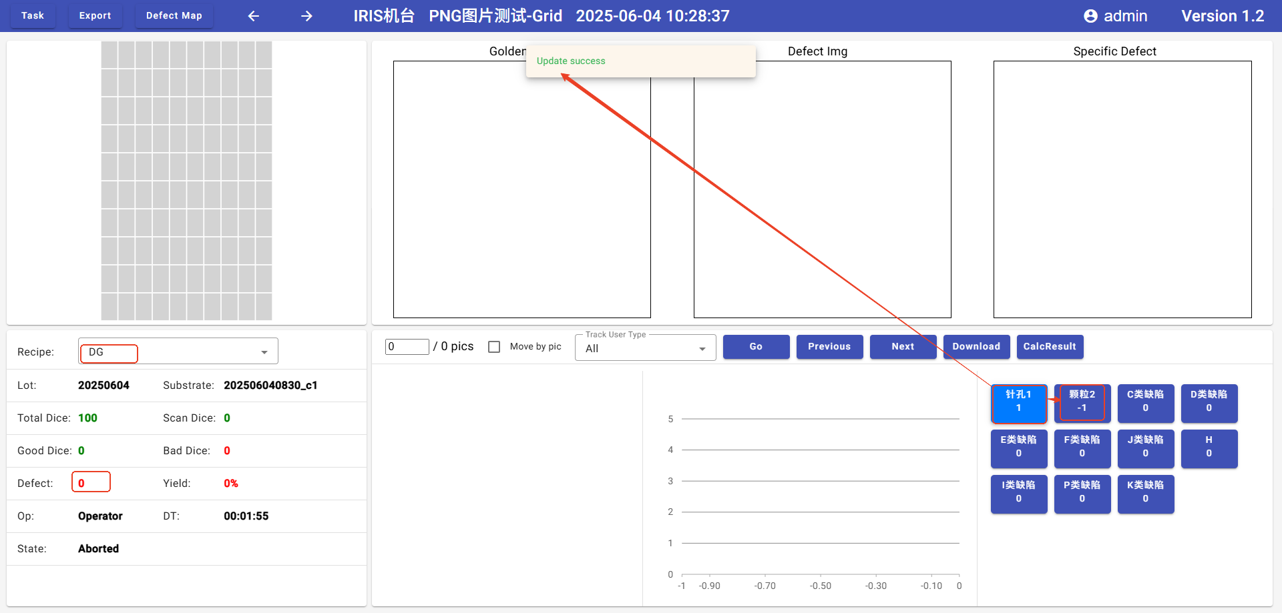The width and height of the screenshot is (1282, 613).
Task: Click the pics number input field
Action: pyautogui.click(x=407, y=347)
